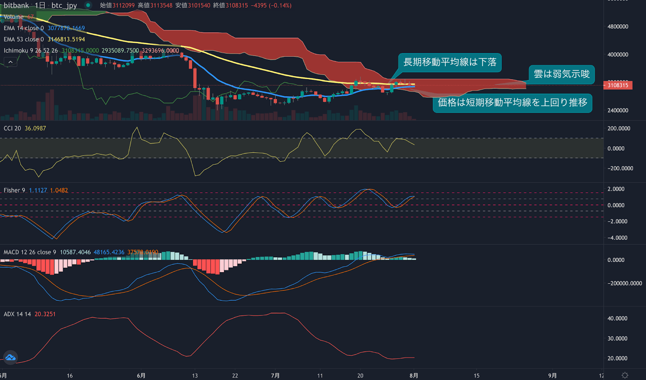Select the 雲は弱気示唆 annotation callout

pyautogui.click(x=561, y=74)
